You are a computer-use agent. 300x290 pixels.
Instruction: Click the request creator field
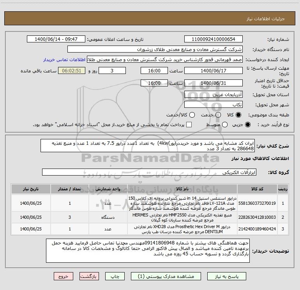[x=165, y=60]
